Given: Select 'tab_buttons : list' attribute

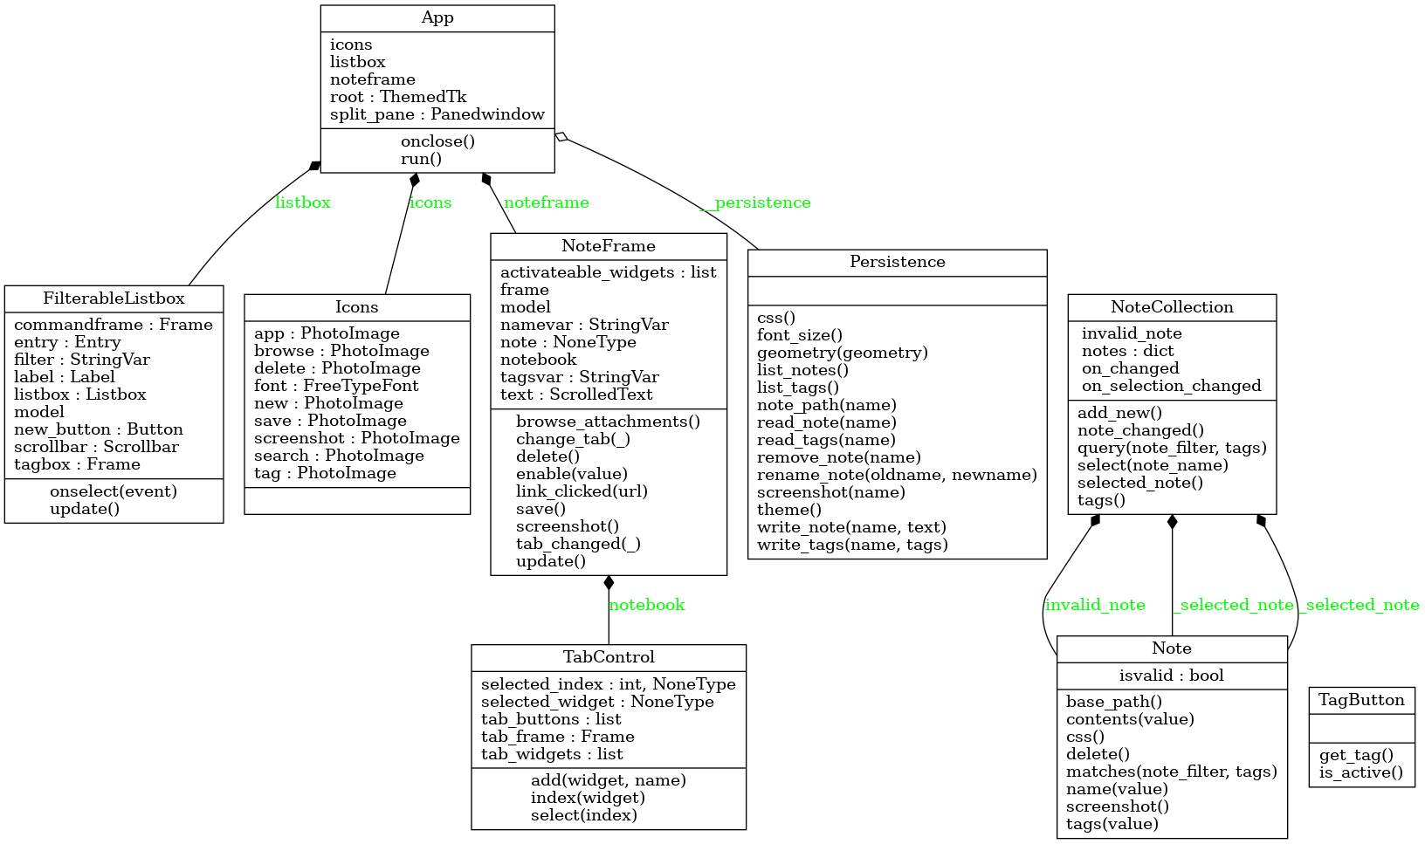Looking at the screenshot, I should 551,719.
